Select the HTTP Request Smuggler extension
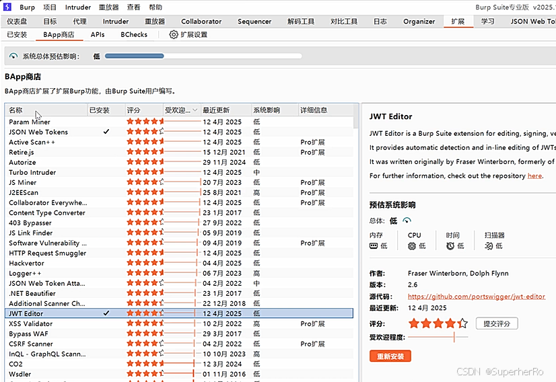This screenshot has width=556, height=382. (179, 253)
